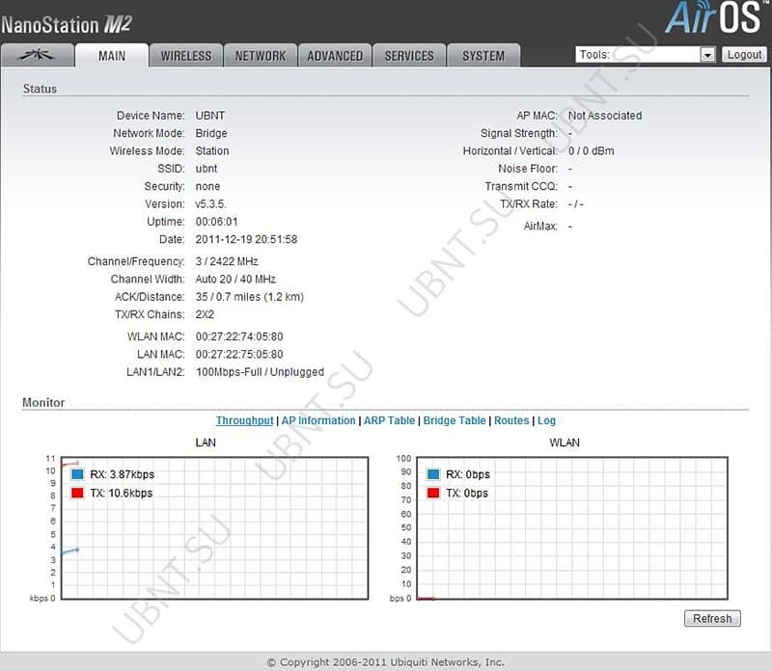Viewport: 772px width, 671px height.
Task: View the ARP Table link
Action: (x=390, y=420)
